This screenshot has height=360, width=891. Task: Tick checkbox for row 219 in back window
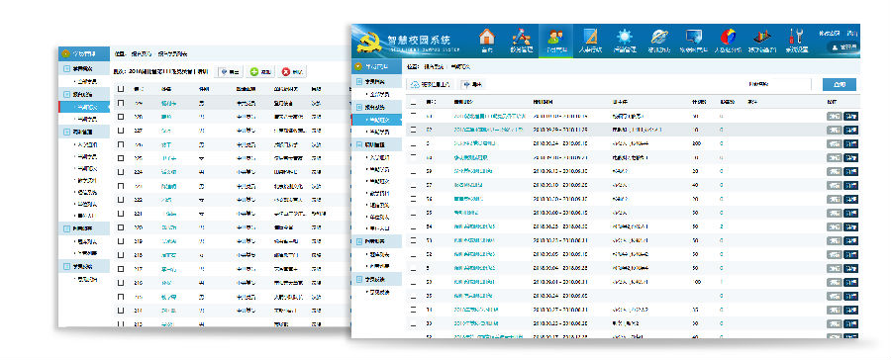[x=121, y=241]
